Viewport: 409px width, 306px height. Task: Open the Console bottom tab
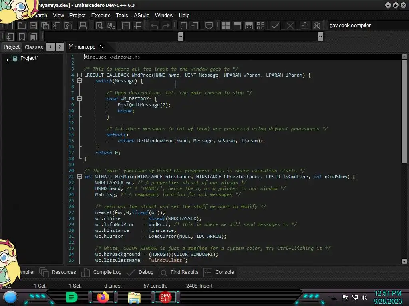tap(218, 272)
